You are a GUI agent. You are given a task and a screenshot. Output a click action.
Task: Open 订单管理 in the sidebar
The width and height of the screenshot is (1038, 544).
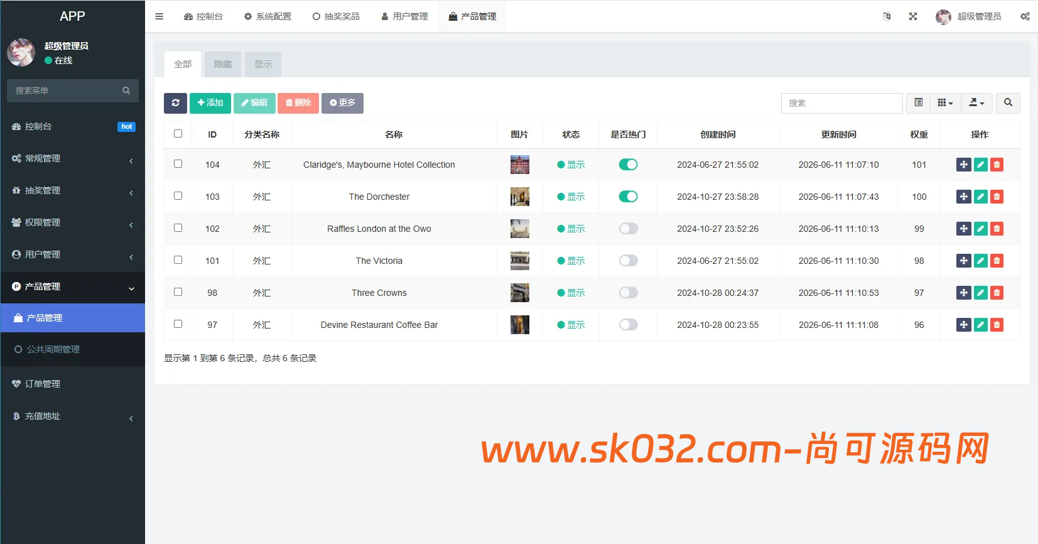pyautogui.click(x=73, y=384)
